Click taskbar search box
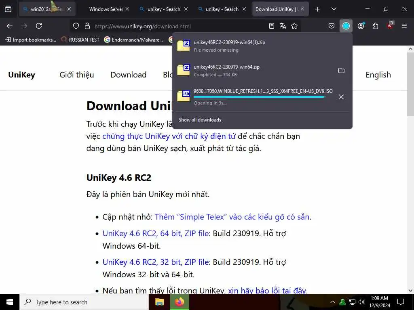The image size is (414, 310). point(84,302)
